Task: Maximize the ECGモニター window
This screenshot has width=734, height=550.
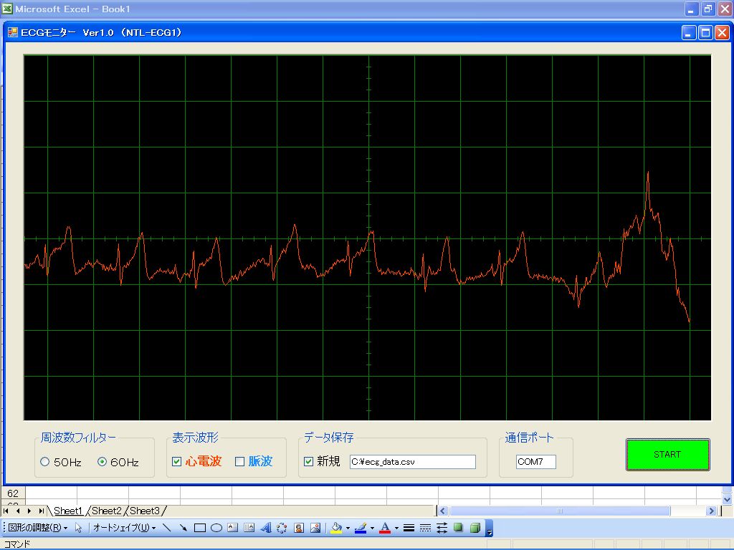Action: click(x=705, y=33)
